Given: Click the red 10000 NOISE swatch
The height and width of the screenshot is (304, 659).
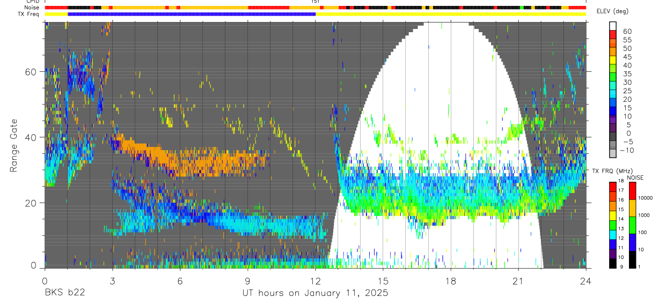Looking at the screenshot, I should pyautogui.click(x=632, y=191).
